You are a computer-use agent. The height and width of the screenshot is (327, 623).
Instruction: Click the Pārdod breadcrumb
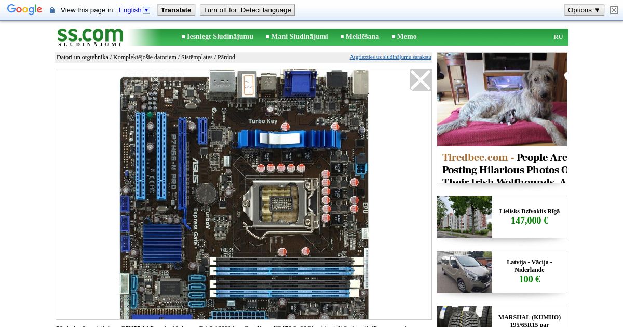coord(226,57)
